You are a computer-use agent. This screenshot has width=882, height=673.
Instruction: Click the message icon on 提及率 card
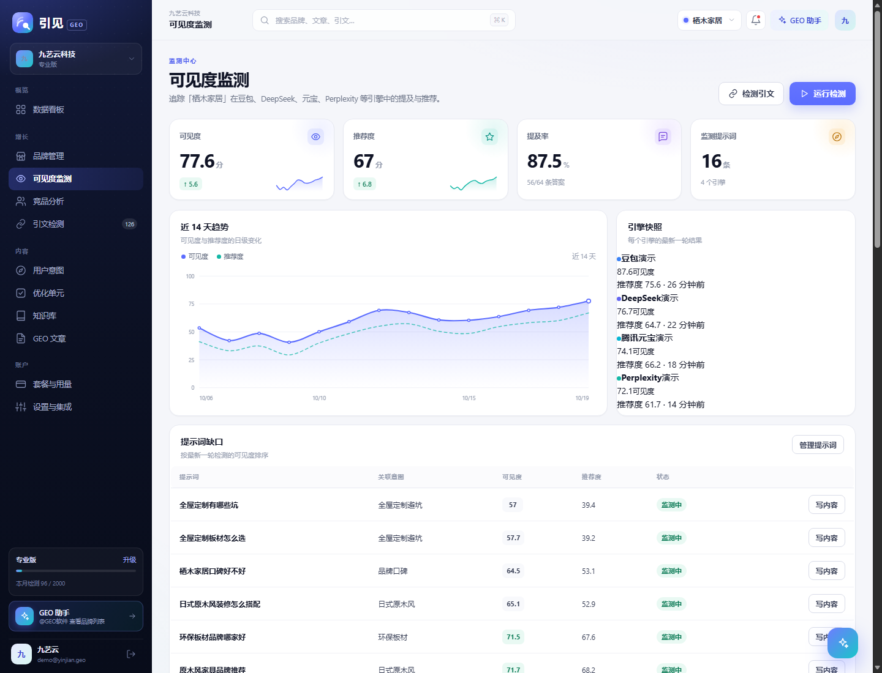(x=663, y=137)
